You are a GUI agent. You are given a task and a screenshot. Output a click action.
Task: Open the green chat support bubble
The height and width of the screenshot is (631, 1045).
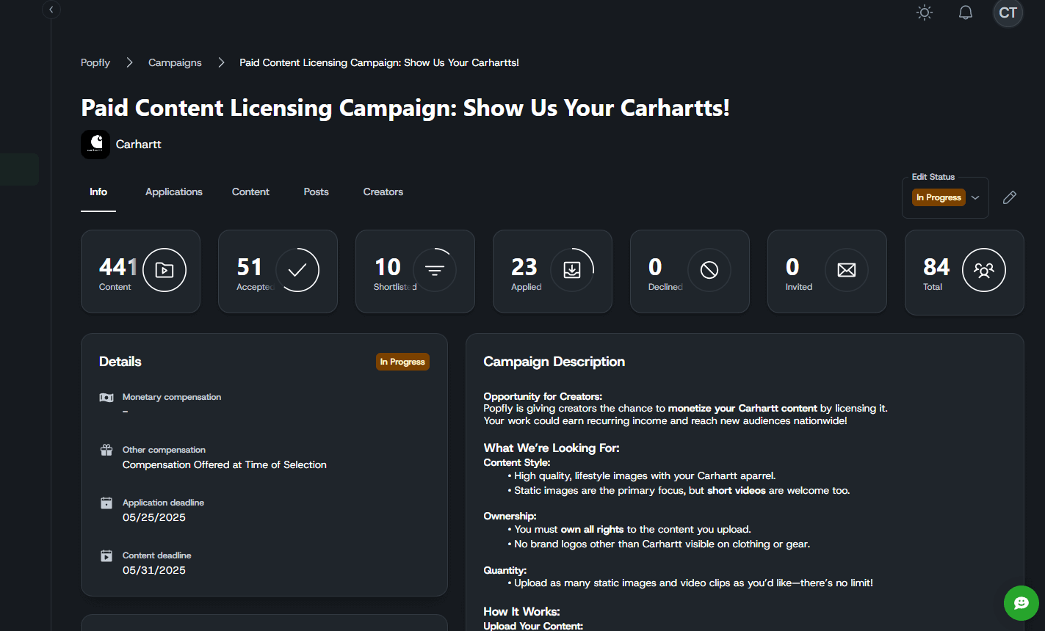click(x=1022, y=603)
